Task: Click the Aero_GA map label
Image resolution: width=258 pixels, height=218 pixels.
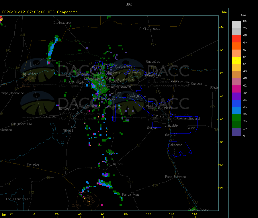Action: [x=171, y=135]
